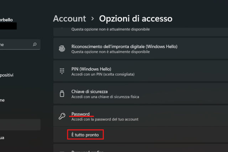The height and width of the screenshot is (152, 228).
Task: Click the Opzioni di accesso heading
Action: tap(136, 19)
